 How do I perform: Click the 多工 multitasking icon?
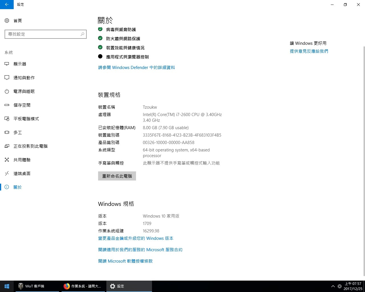coord(7,132)
